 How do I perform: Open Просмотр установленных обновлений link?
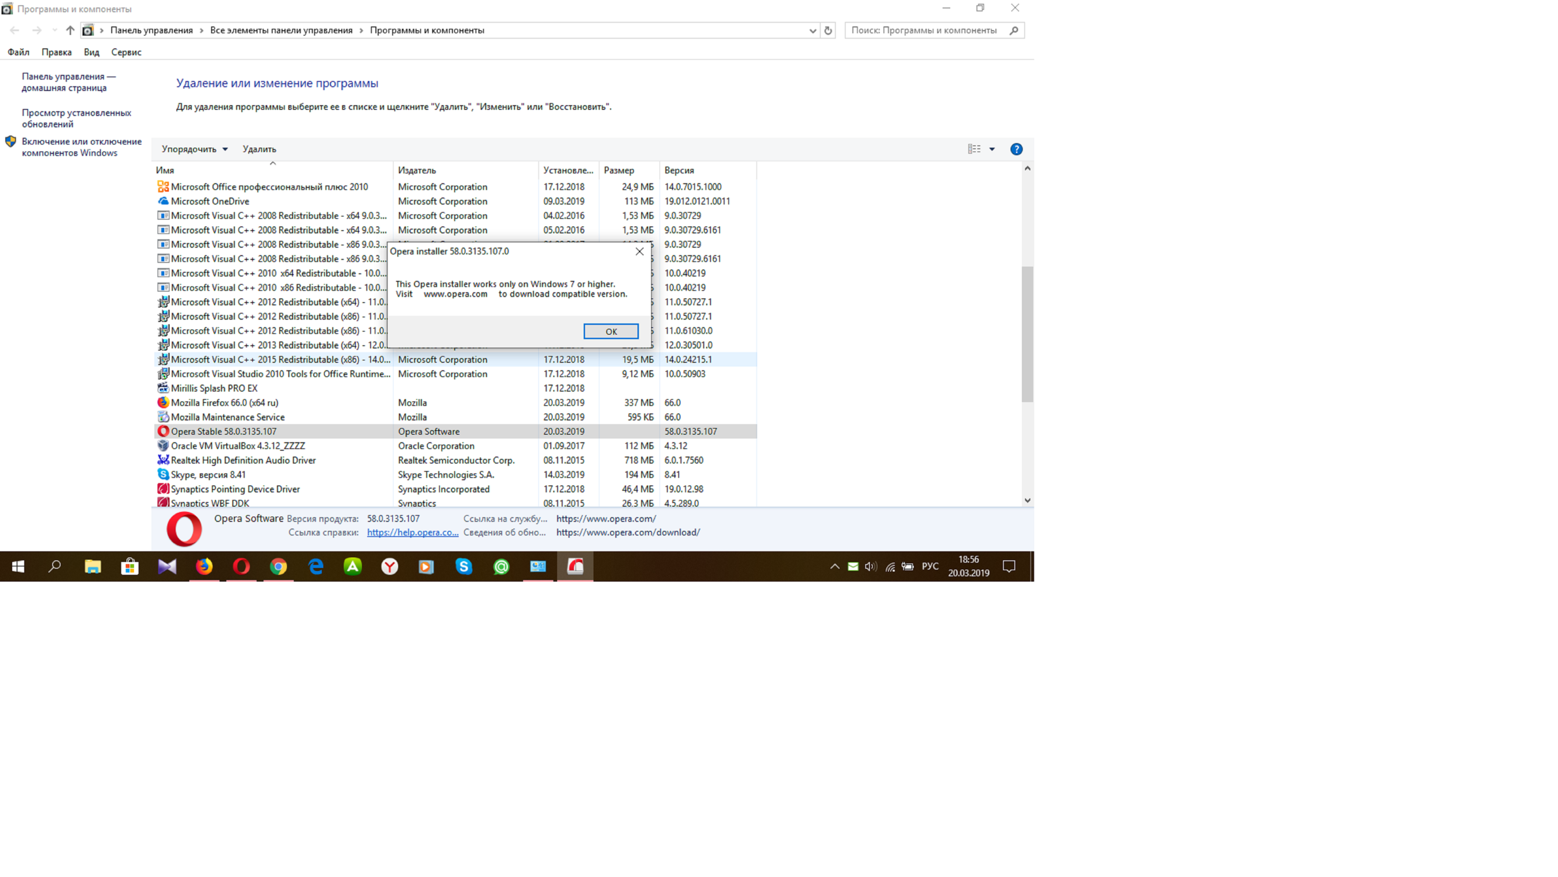76,118
